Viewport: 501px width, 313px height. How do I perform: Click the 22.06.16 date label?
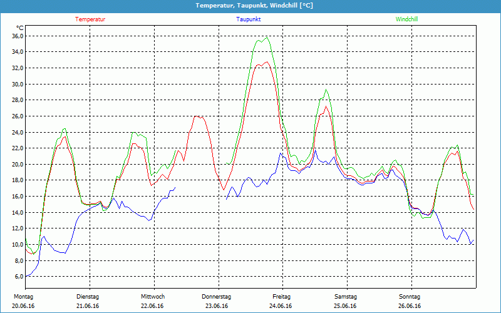coord(152,306)
